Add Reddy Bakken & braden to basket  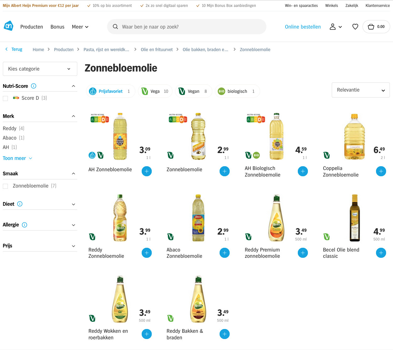click(225, 334)
